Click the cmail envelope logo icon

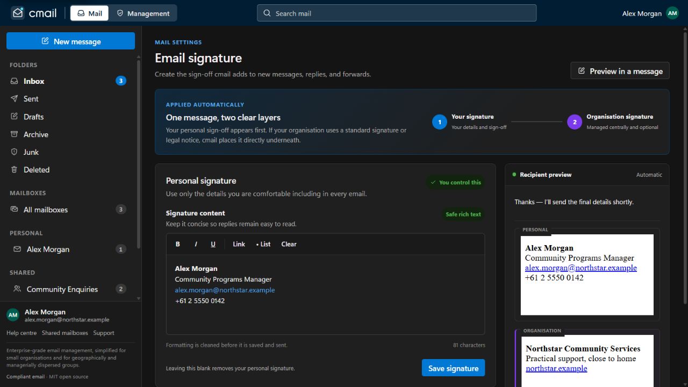point(18,13)
